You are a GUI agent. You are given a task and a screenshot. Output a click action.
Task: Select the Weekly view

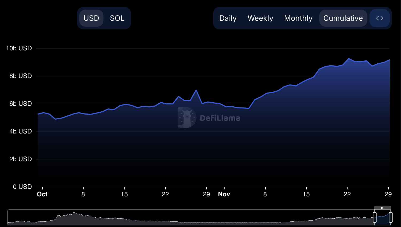click(x=260, y=18)
